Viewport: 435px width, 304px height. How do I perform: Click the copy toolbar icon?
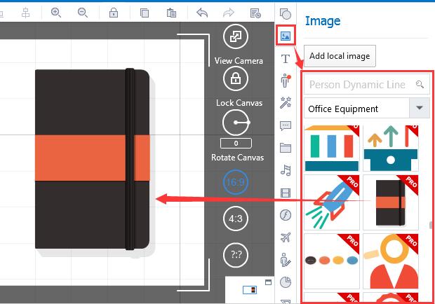click(x=145, y=13)
